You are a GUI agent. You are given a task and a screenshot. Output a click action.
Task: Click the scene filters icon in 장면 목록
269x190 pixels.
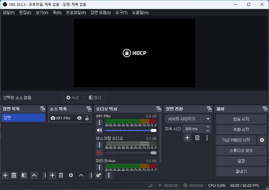[24, 175]
